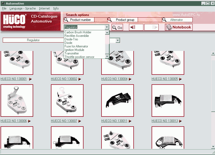This screenshot has width=215, height=155.
Task: Open the HUECO NO 130011 link
Action: coord(114,121)
